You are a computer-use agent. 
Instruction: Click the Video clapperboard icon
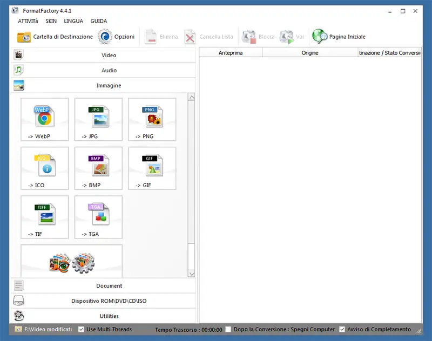18,55
